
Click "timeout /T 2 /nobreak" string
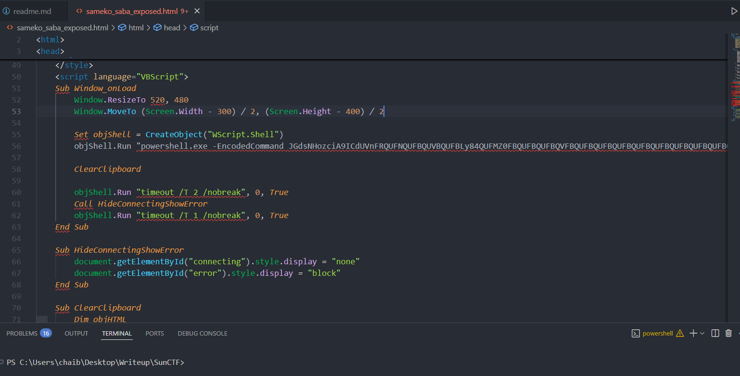click(191, 193)
